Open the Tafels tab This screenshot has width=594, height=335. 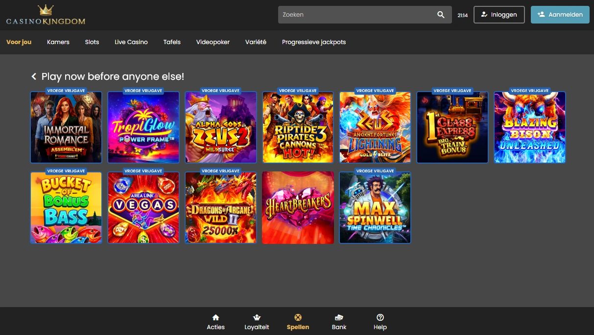(x=172, y=42)
